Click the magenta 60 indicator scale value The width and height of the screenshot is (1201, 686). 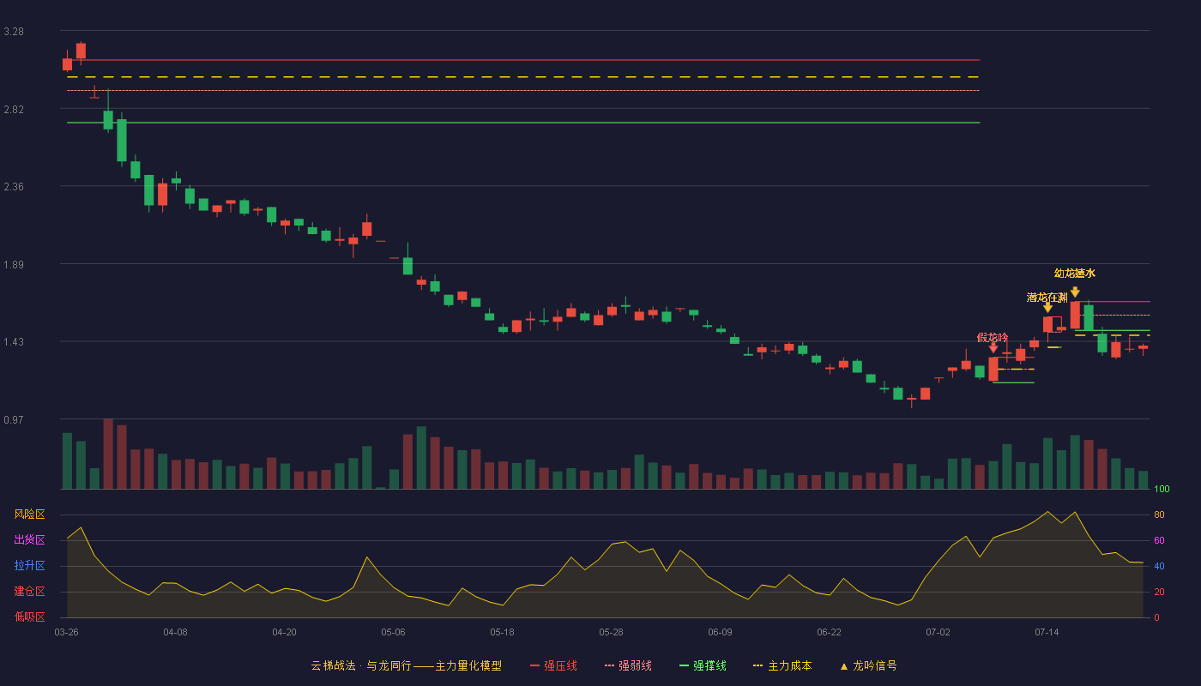[1159, 540]
